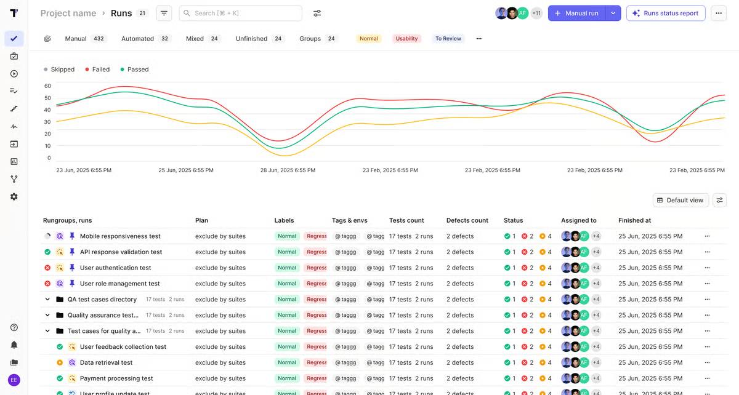Click the filter icon next to Runs title
This screenshot has width=739, height=395.
coord(164,12)
